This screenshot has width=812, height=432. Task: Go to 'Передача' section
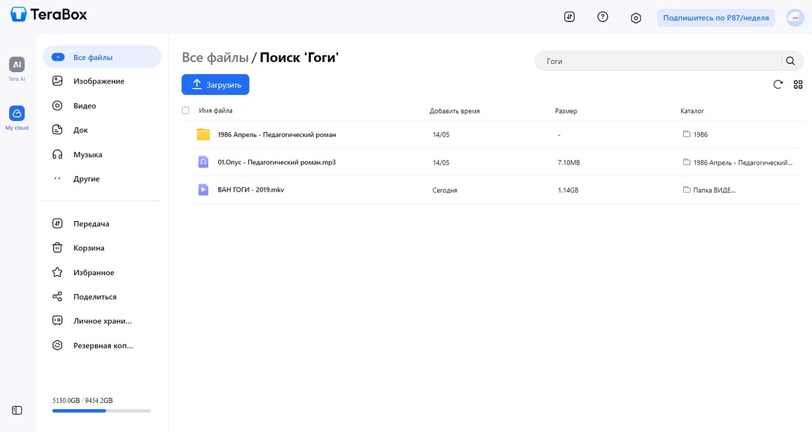click(91, 224)
